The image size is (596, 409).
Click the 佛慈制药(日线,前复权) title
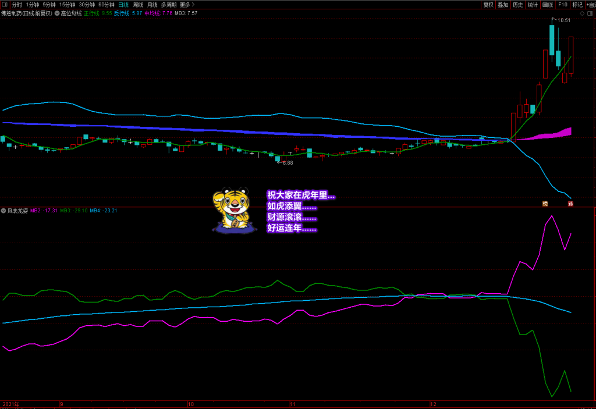[x=27, y=13]
